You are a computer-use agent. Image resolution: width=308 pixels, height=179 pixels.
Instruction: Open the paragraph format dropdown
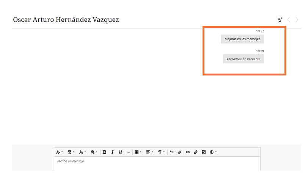tap(161, 152)
